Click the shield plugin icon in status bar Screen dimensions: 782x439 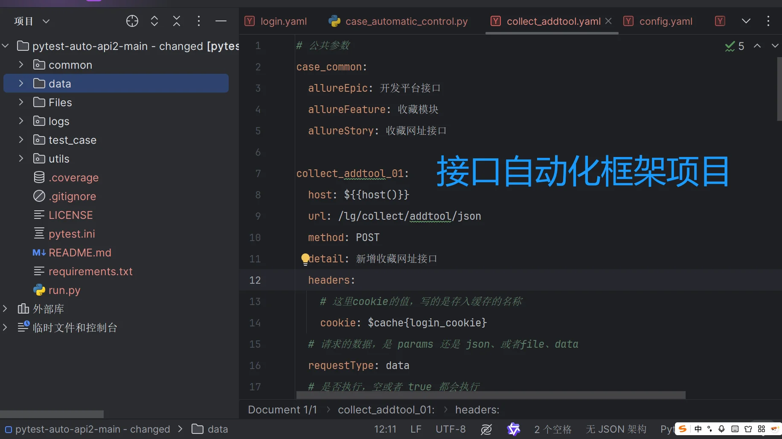tap(514, 429)
